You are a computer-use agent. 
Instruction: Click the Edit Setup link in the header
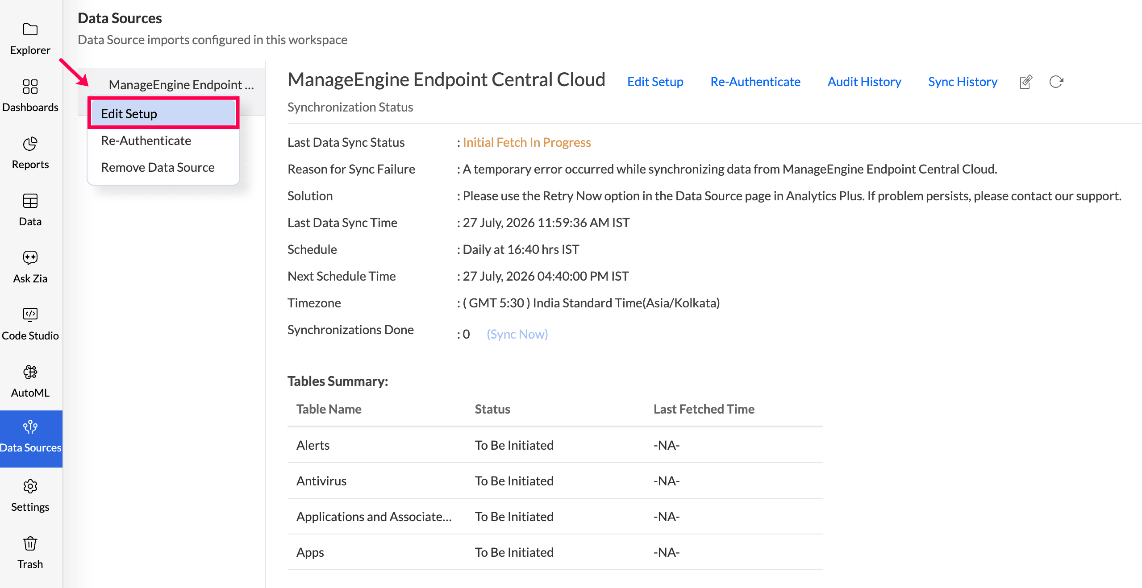[x=655, y=82]
